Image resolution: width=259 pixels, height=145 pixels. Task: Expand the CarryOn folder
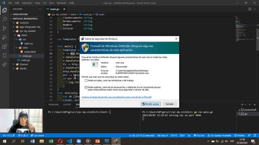[24, 23]
